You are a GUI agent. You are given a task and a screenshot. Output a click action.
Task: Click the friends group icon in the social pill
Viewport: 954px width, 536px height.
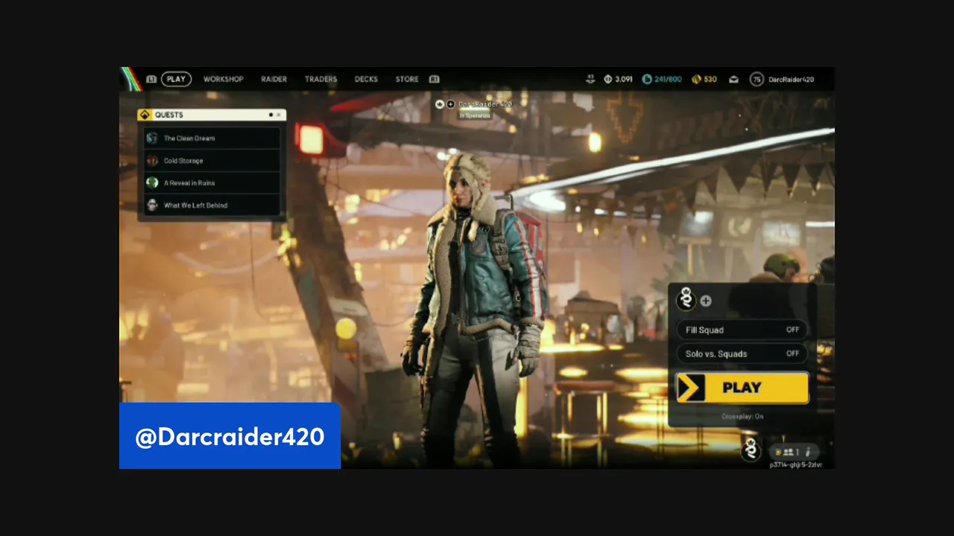[788, 452]
